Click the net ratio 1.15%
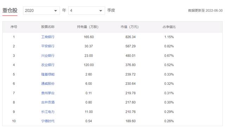This screenshot has width=225, height=129. pos(169,37)
